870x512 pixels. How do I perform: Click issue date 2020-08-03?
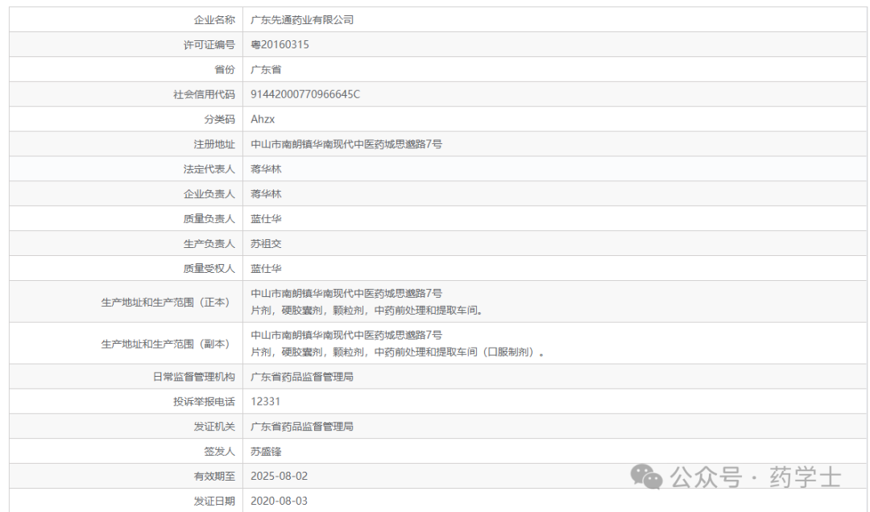coord(279,502)
